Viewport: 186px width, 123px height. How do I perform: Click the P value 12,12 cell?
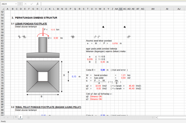pos(53,30)
